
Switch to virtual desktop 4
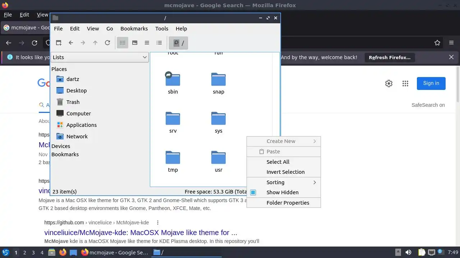pos(42,253)
